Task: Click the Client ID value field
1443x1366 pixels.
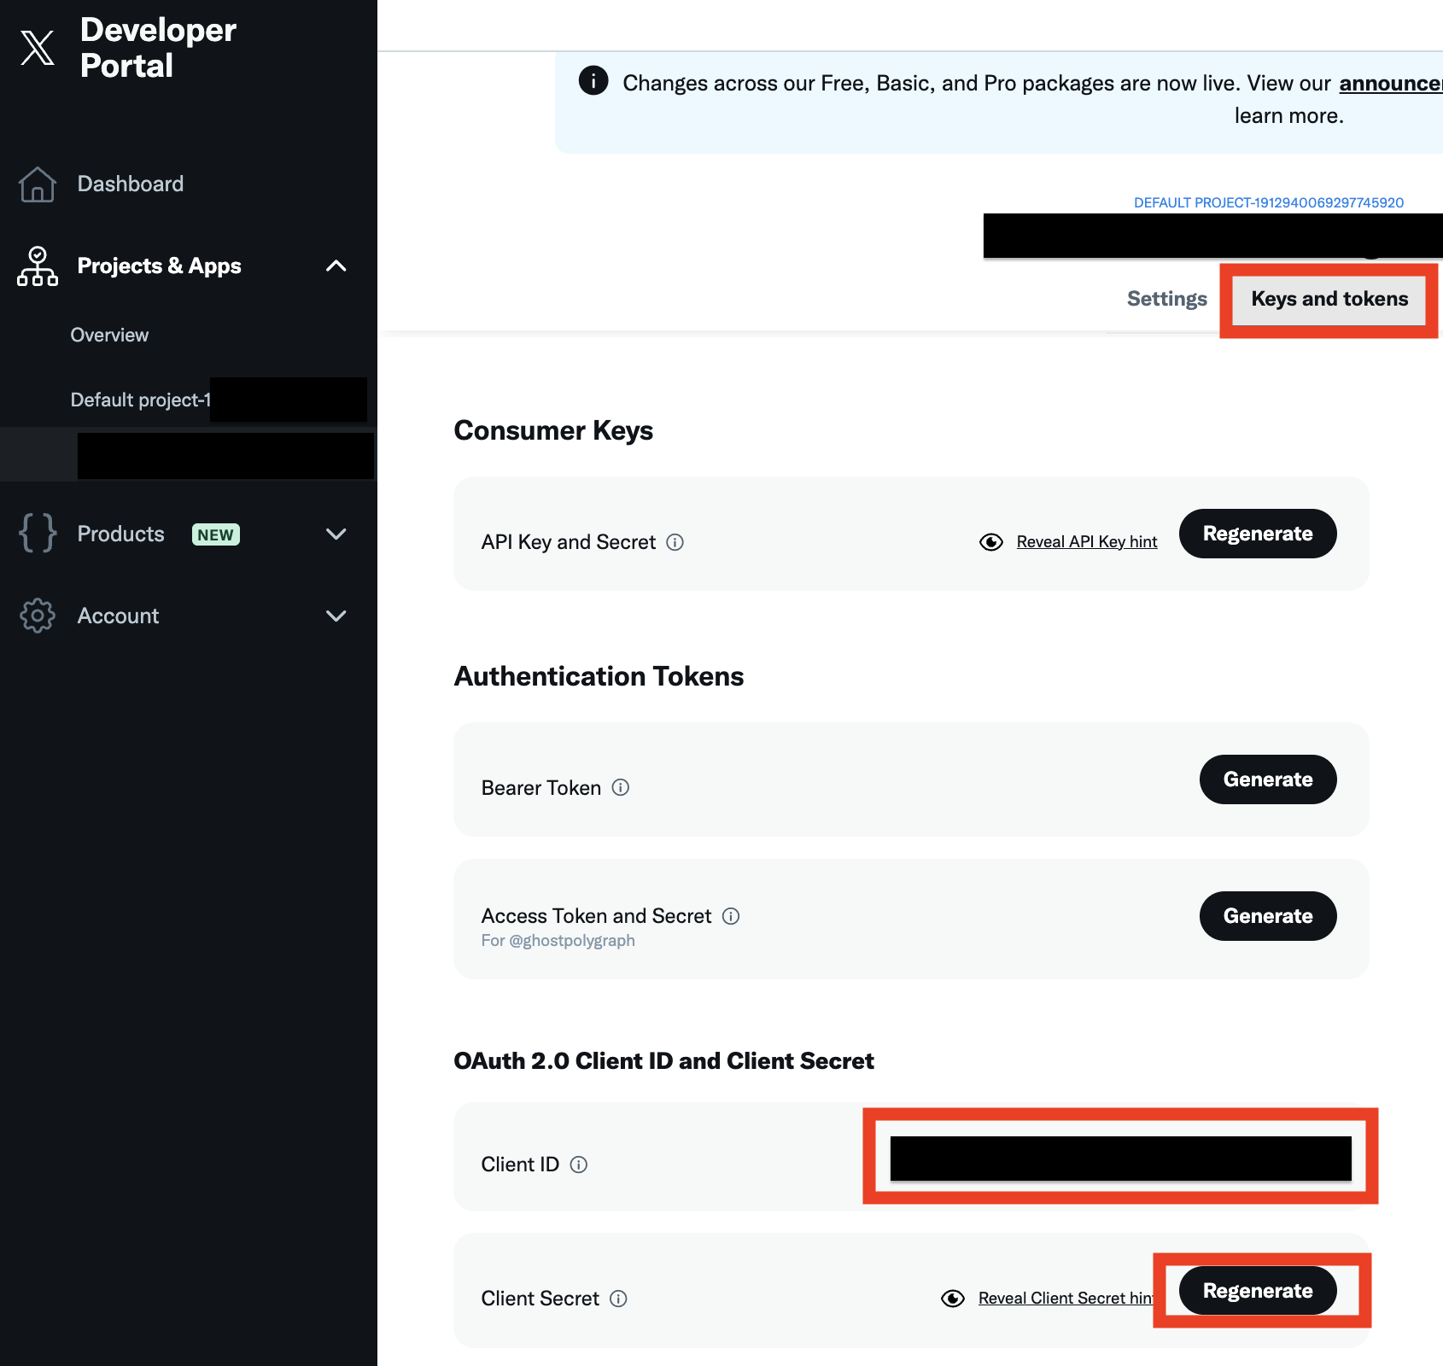Action: click(1120, 1159)
